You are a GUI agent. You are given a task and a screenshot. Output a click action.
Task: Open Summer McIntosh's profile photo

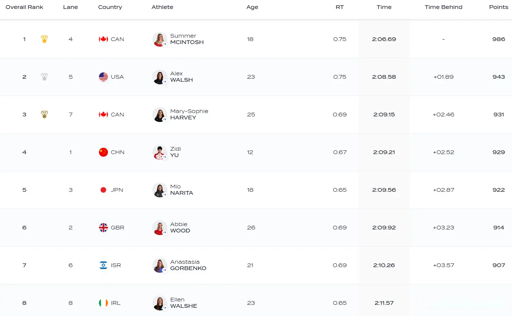(159, 39)
